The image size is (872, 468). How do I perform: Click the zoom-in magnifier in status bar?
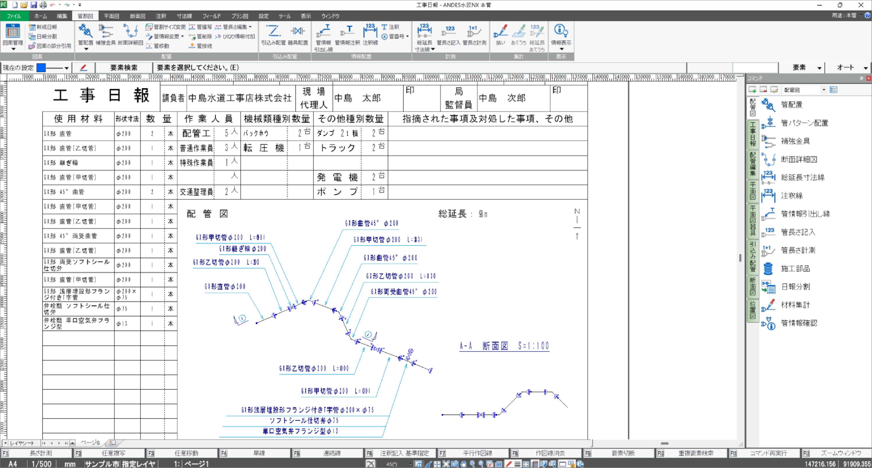[x=472, y=464]
